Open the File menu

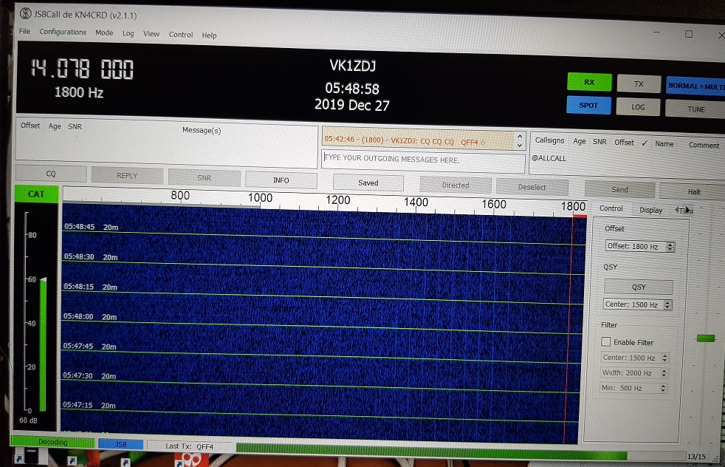click(x=24, y=31)
